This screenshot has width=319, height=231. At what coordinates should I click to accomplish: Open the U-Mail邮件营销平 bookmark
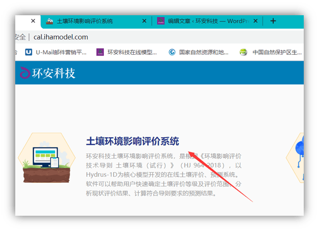[x=56, y=52]
